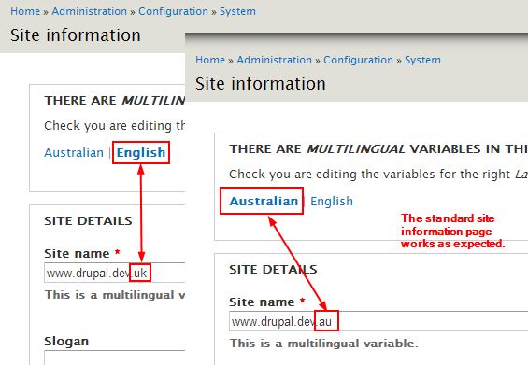Click Site name label in back window
The image size is (528, 365).
point(77,253)
